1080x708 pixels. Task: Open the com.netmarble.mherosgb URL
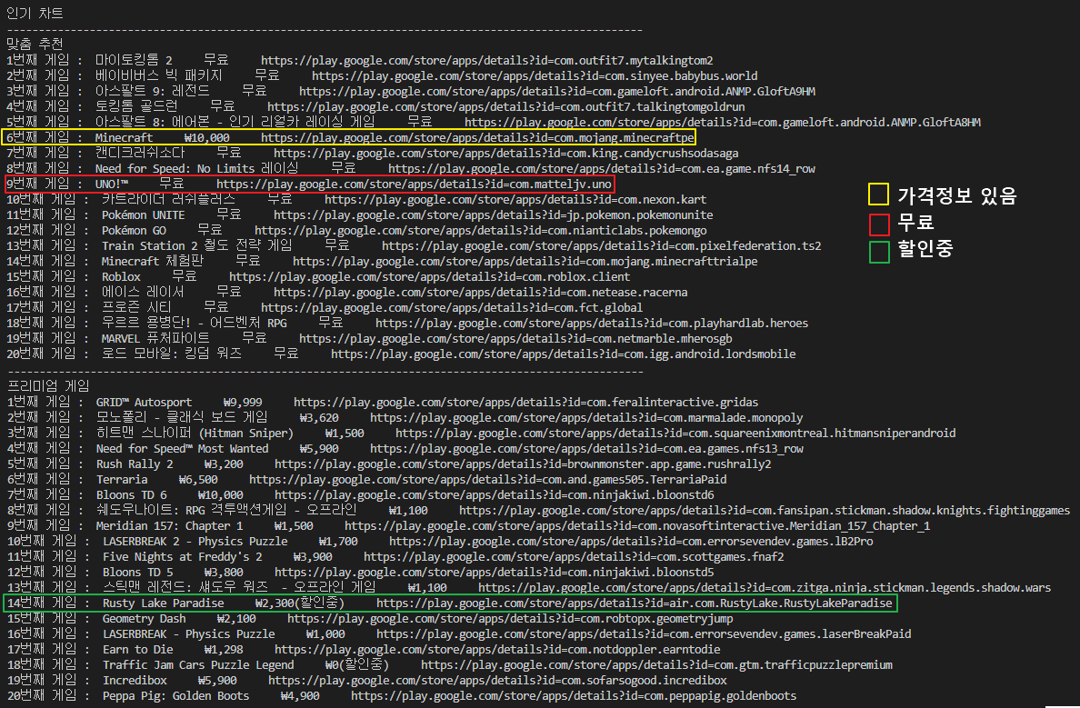tap(515, 339)
